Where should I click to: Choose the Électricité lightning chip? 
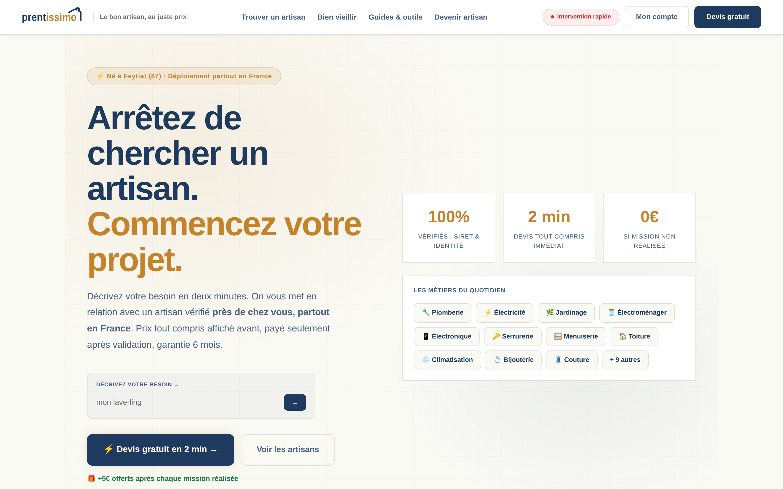click(x=504, y=312)
